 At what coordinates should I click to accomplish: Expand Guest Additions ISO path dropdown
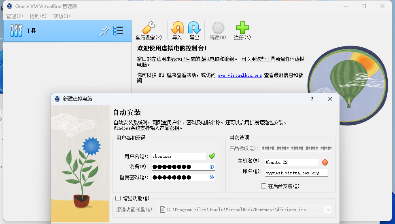tap(328, 209)
